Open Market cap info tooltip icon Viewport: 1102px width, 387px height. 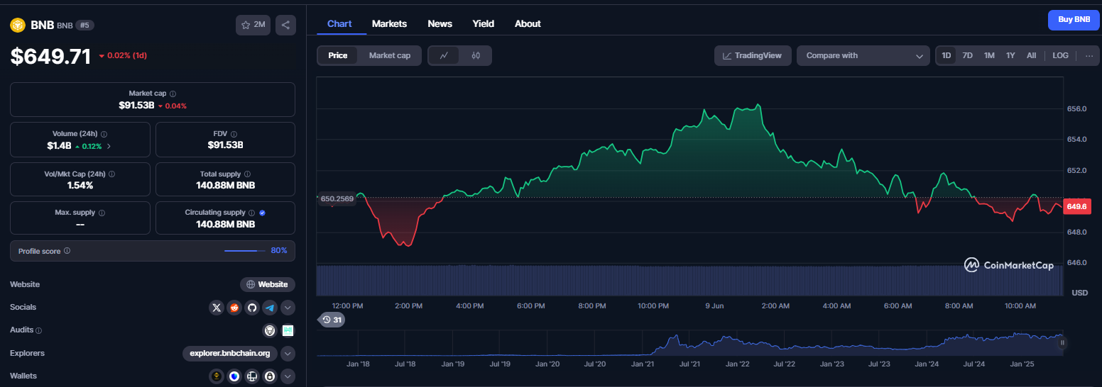point(173,94)
